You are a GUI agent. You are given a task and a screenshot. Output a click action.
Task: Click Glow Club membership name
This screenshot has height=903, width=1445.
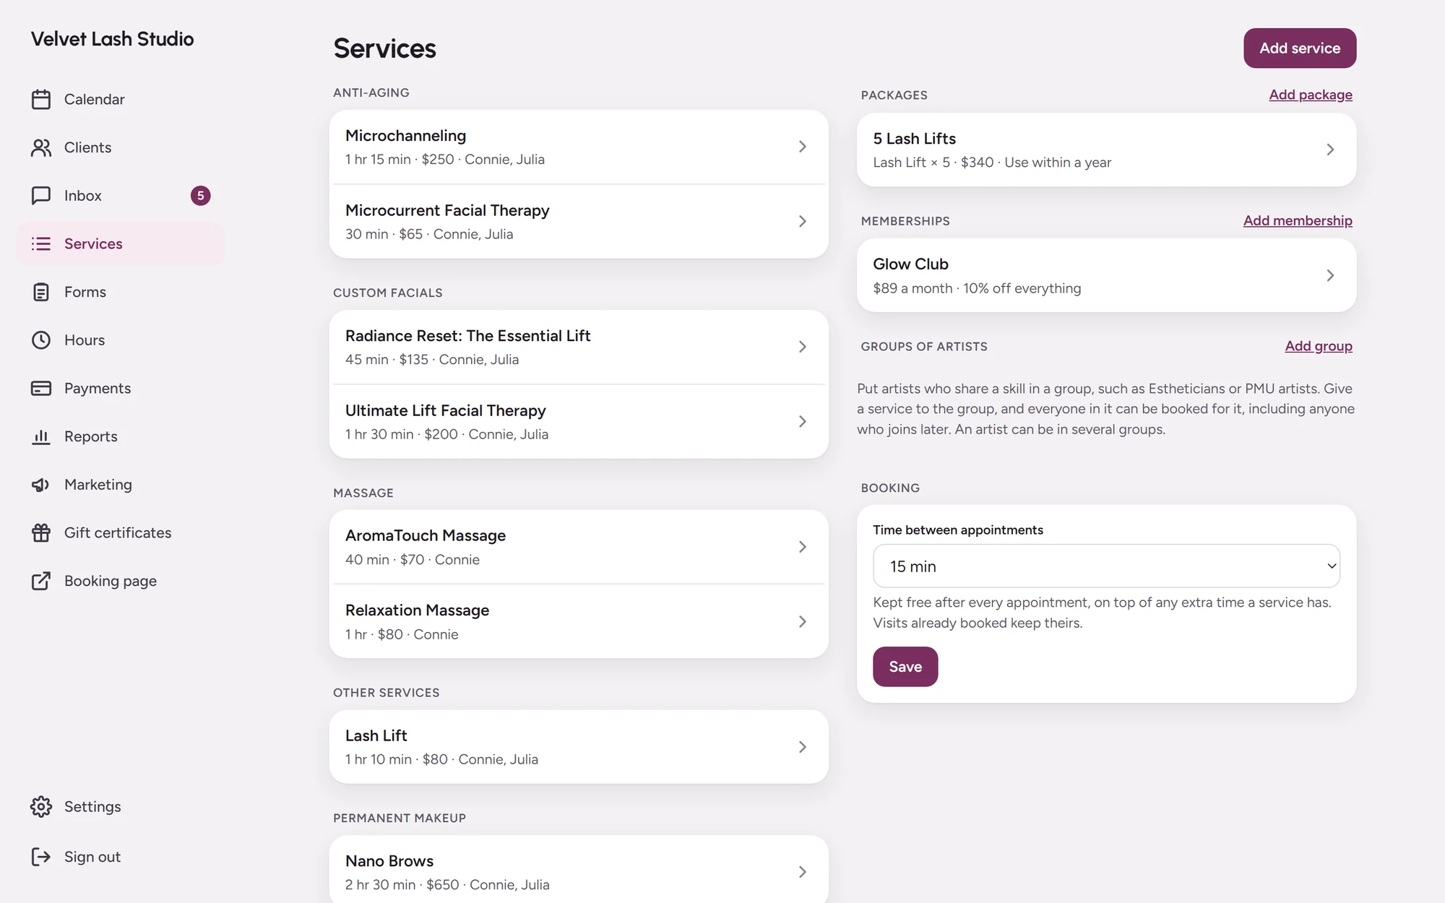coord(910,264)
